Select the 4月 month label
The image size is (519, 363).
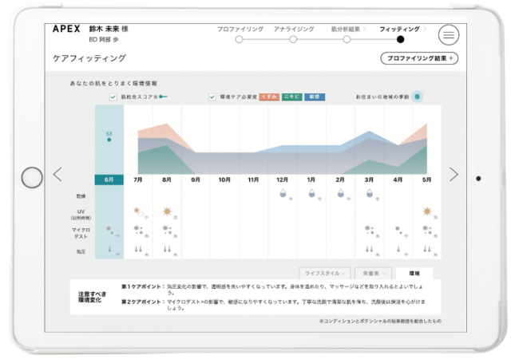[398, 180]
